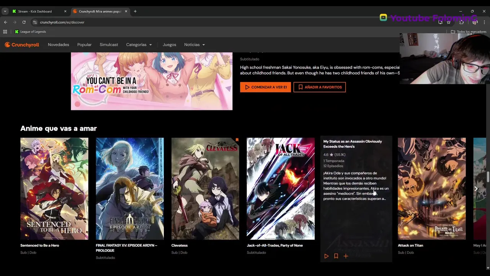Image resolution: width=490 pixels, height=276 pixels.
Task: Switch to the Crunchyroll browser tab
Action: click(100, 11)
